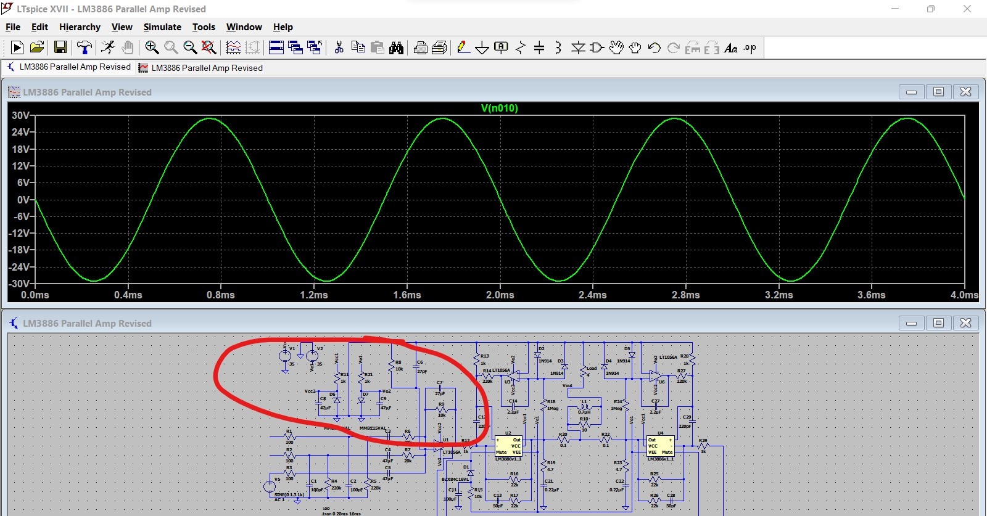Viewport: 987px width, 516px height.
Task: Click the Copy toolbar icon
Action: click(358, 47)
